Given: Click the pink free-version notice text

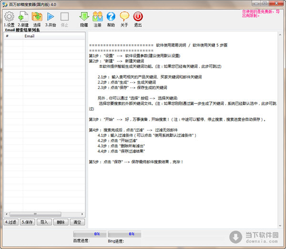Looking at the screenshot, I should [261, 14].
